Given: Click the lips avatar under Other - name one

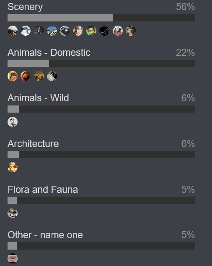Looking at the screenshot, I should [13, 258].
